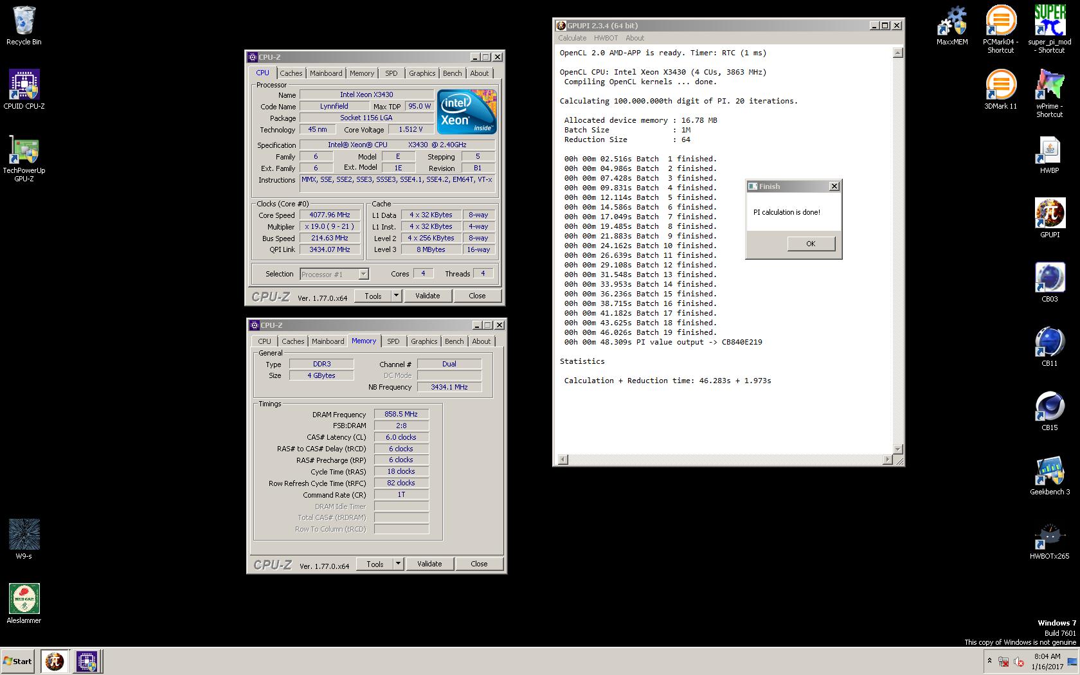This screenshot has height=675, width=1080.
Task: Click the Show desktop button at the taskbar edge
Action: pos(1072,661)
